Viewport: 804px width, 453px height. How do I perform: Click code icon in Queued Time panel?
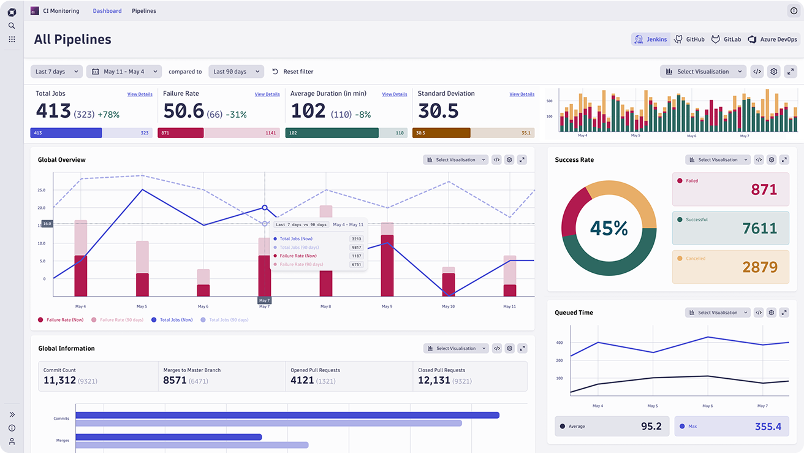[x=759, y=313]
